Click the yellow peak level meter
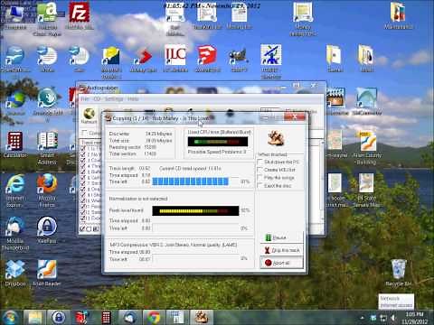This screenshot has width=434, height=325. tap(195, 210)
